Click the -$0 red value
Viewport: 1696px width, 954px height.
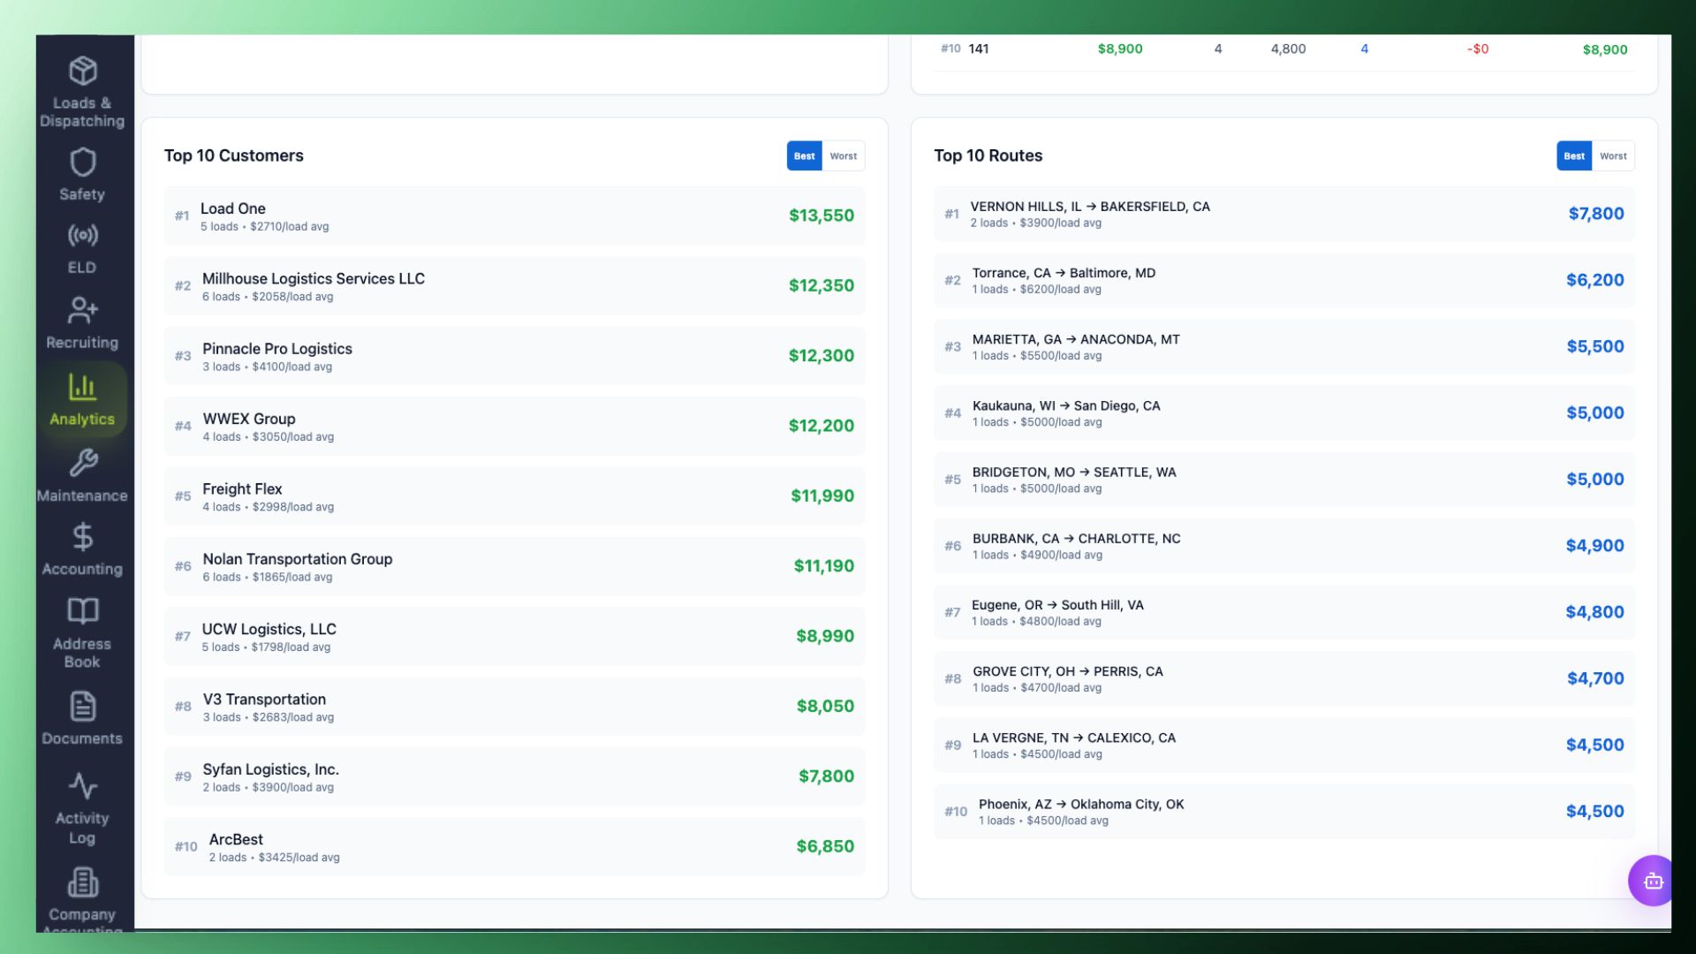pos(1478,49)
